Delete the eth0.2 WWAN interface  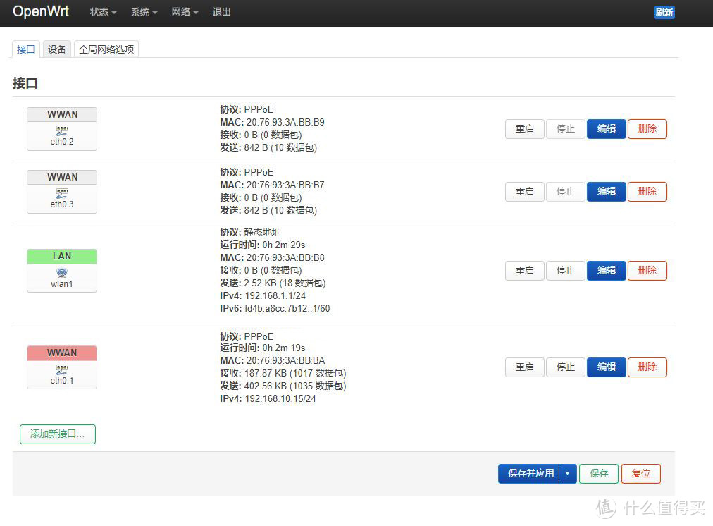click(x=646, y=128)
